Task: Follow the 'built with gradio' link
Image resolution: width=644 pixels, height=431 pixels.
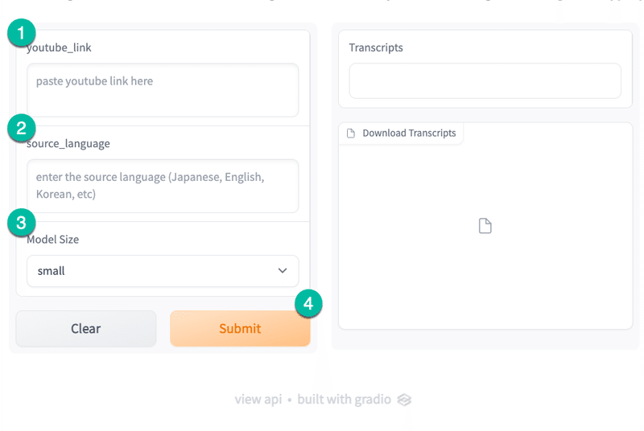Action: pos(345,400)
